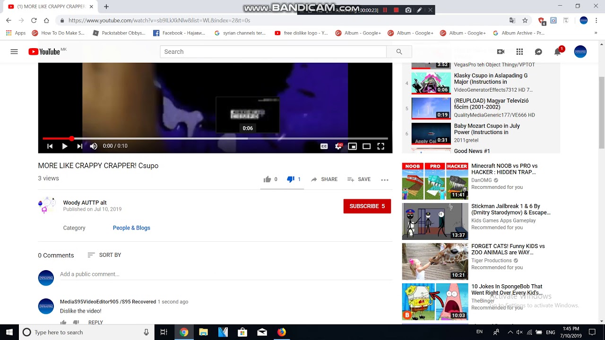Go to the browser home page
The height and width of the screenshot is (340, 605).
click(46, 20)
